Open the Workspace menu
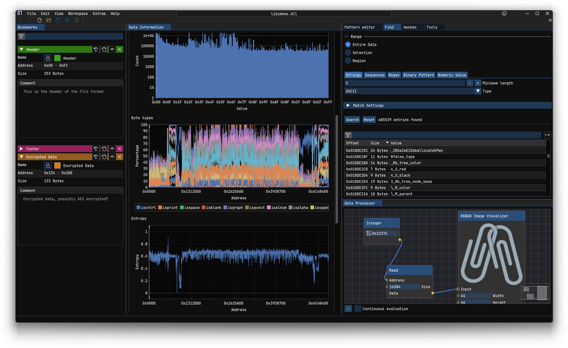Image resolution: width=568 pixels, height=348 pixels. point(78,14)
